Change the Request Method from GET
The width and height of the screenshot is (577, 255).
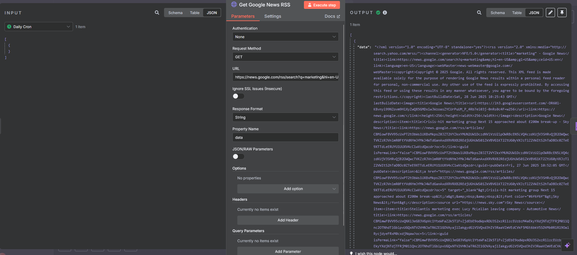(x=285, y=56)
